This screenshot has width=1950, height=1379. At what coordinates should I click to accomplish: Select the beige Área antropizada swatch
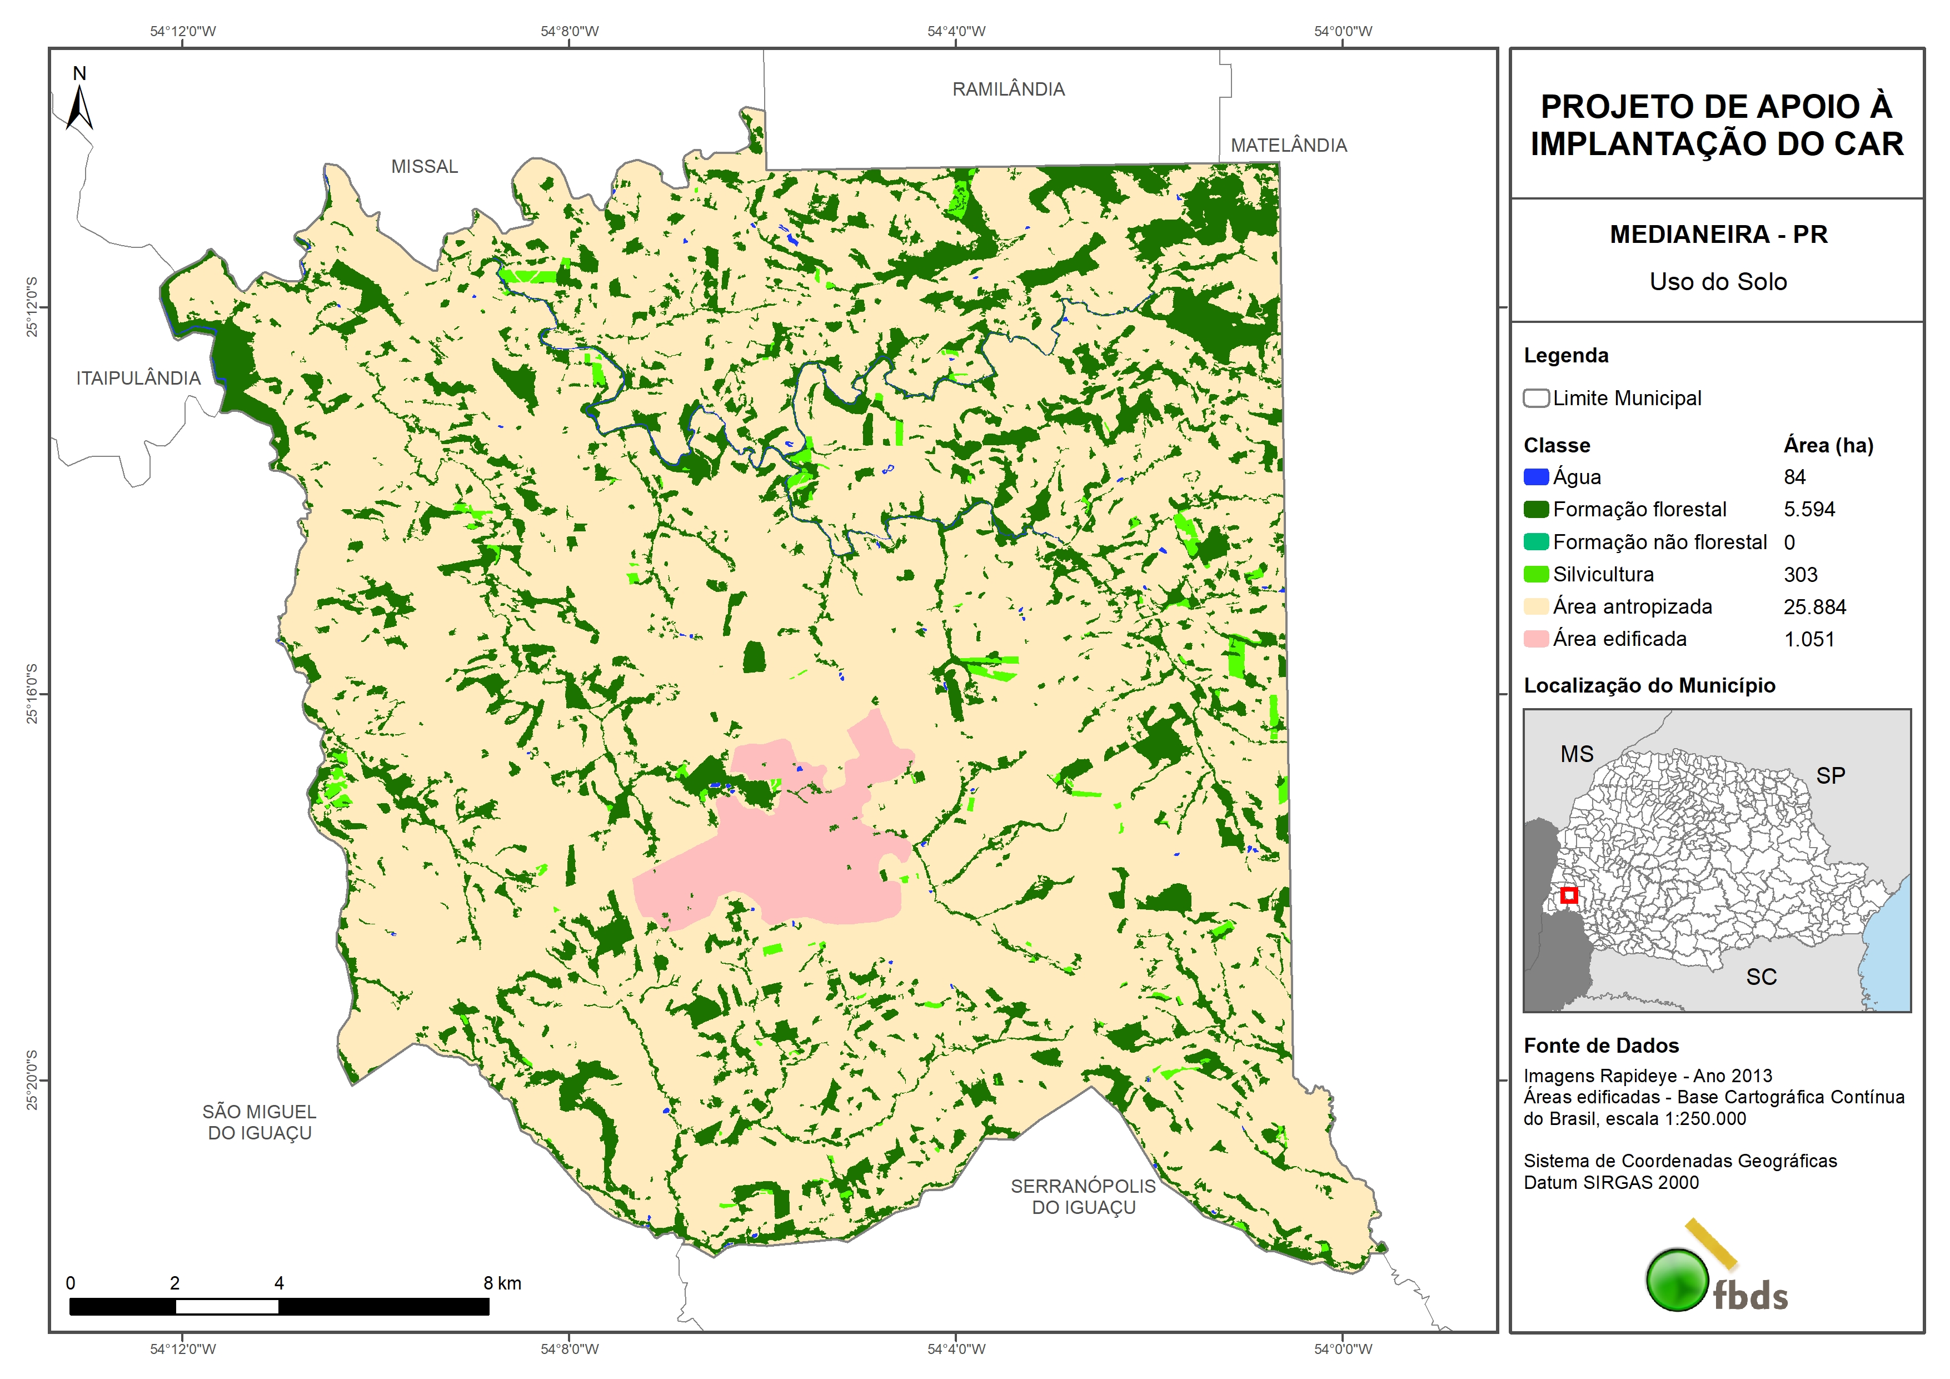click(x=1535, y=606)
